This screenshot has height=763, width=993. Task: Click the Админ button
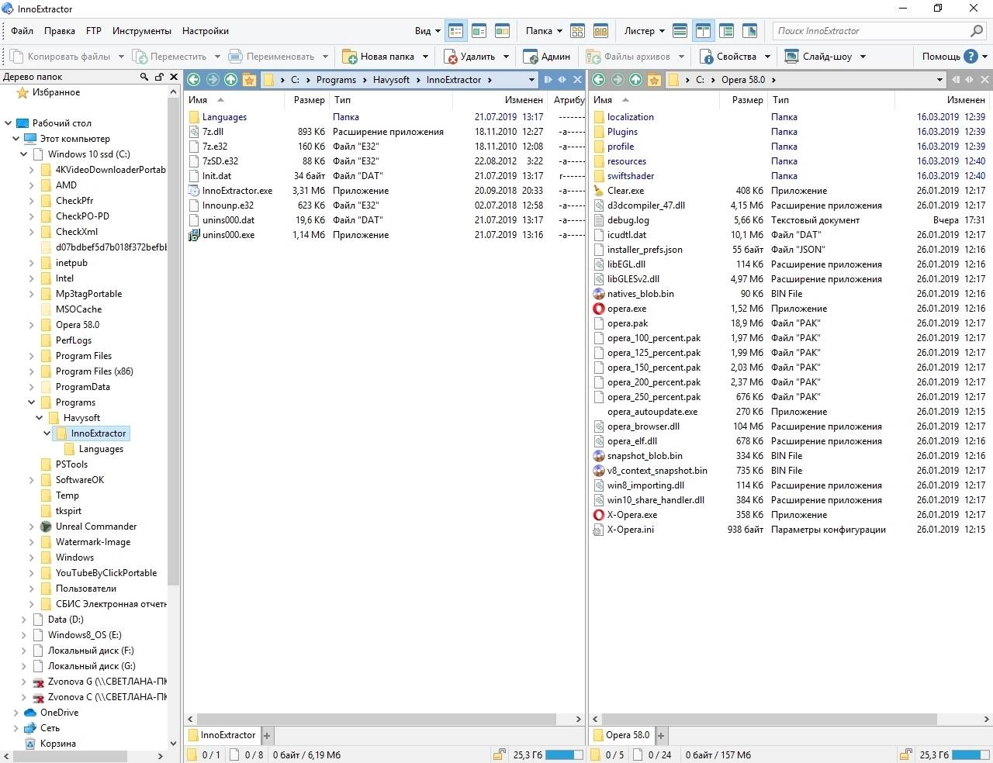tap(547, 56)
